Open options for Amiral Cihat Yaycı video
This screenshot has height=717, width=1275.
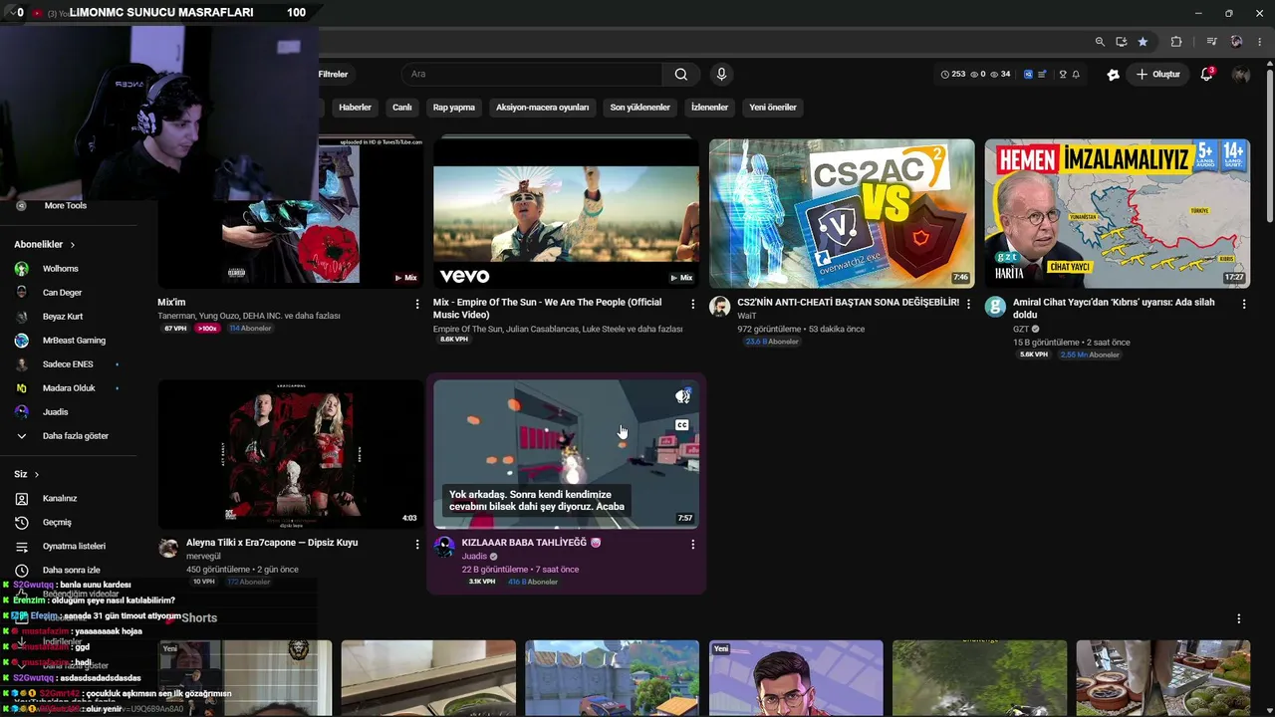coord(1243,304)
